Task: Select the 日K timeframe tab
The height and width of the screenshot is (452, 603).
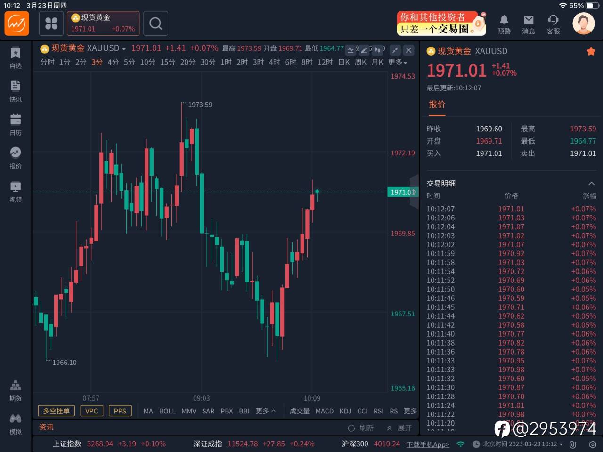Action: [x=344, y=62]
